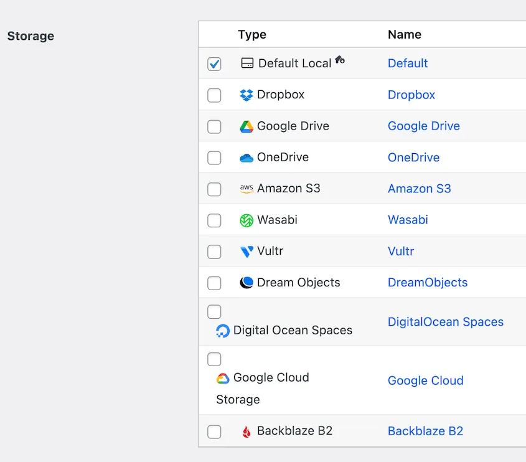Open the Default storage name link

(408, 63)
